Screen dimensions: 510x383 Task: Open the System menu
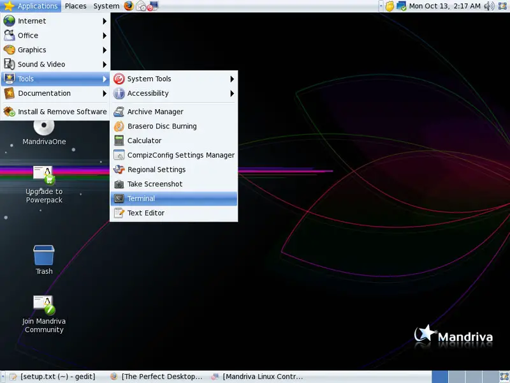[x=106, y=6]
